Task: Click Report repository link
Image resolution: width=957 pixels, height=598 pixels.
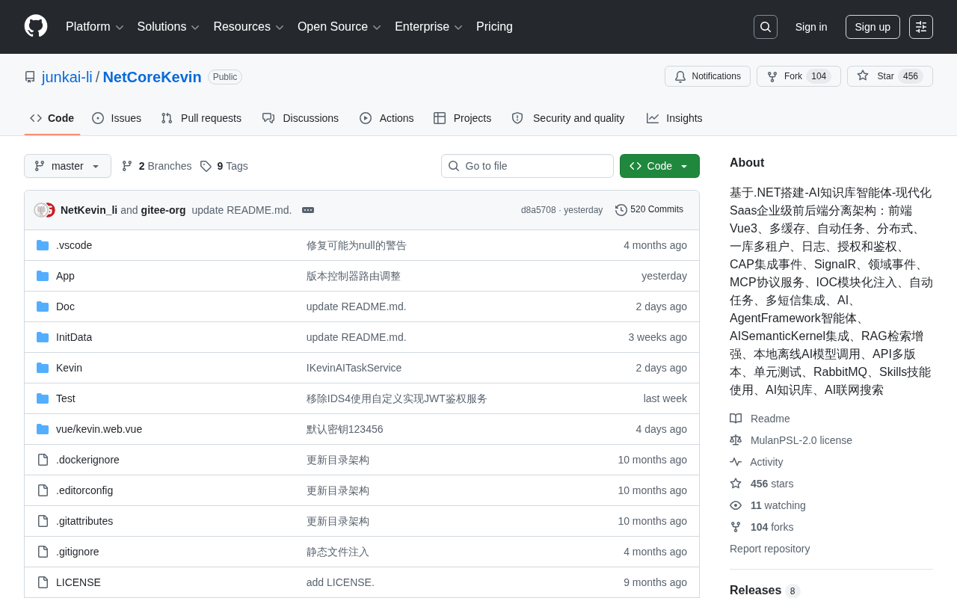Action: pos(769,549)
